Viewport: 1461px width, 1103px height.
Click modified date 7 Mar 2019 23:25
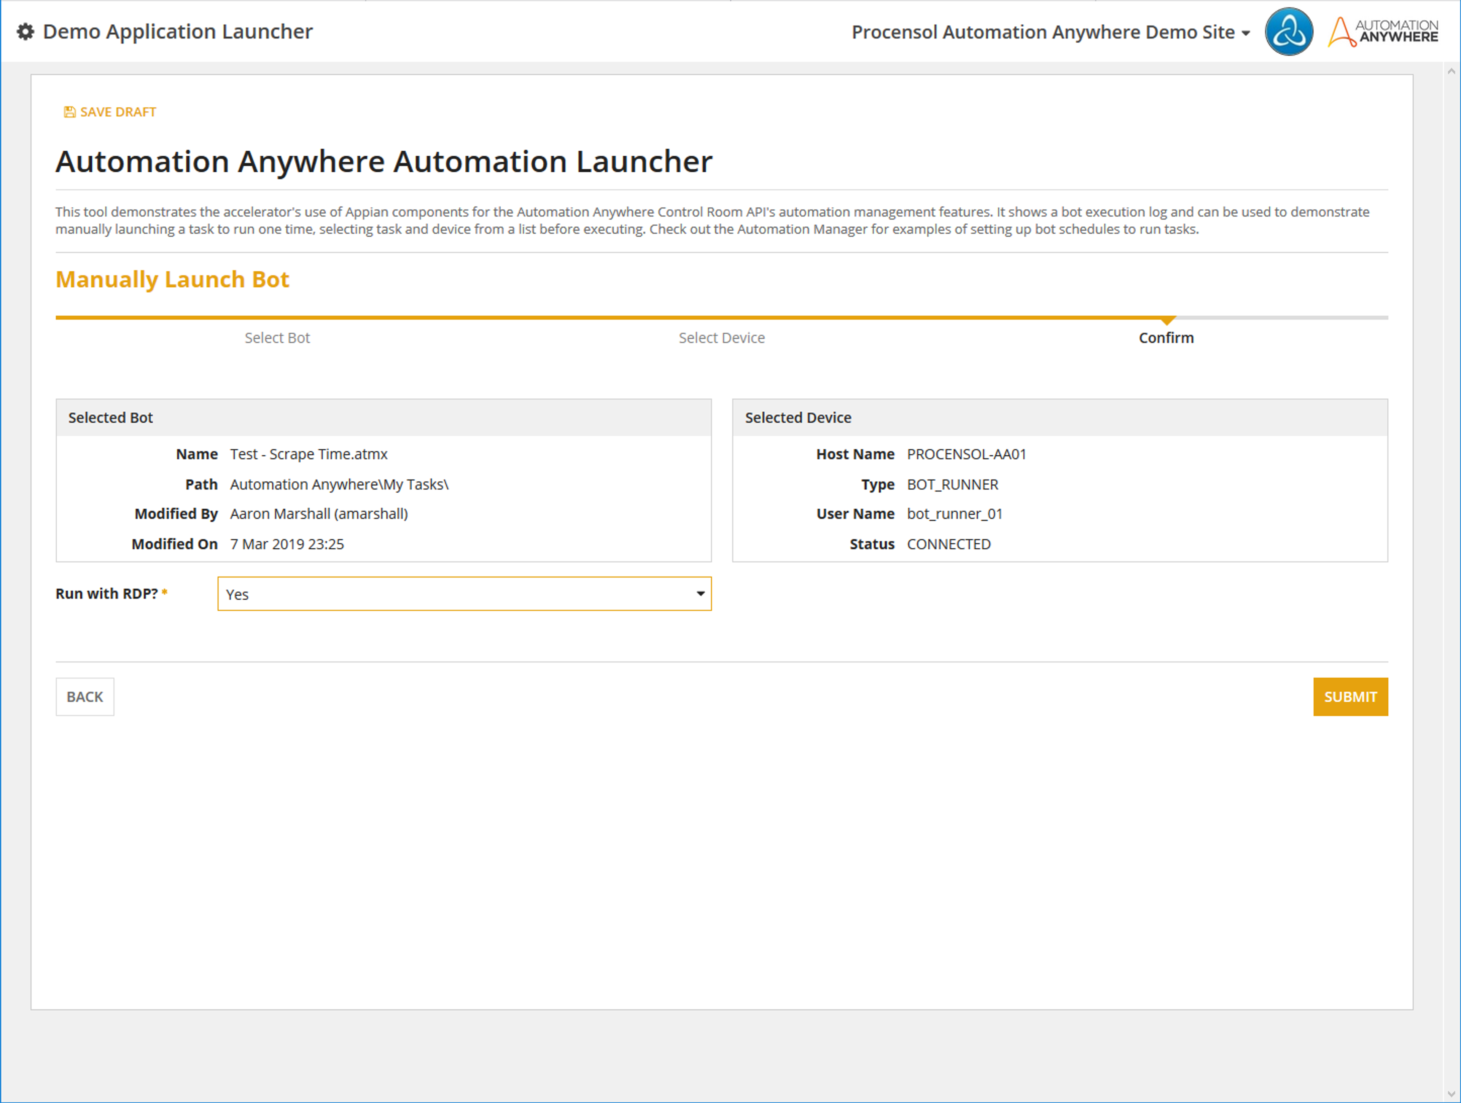(286, 544)
